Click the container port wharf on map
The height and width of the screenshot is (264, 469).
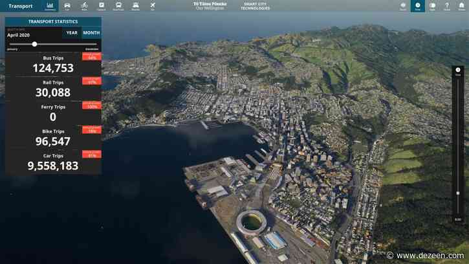pos(221,180)
